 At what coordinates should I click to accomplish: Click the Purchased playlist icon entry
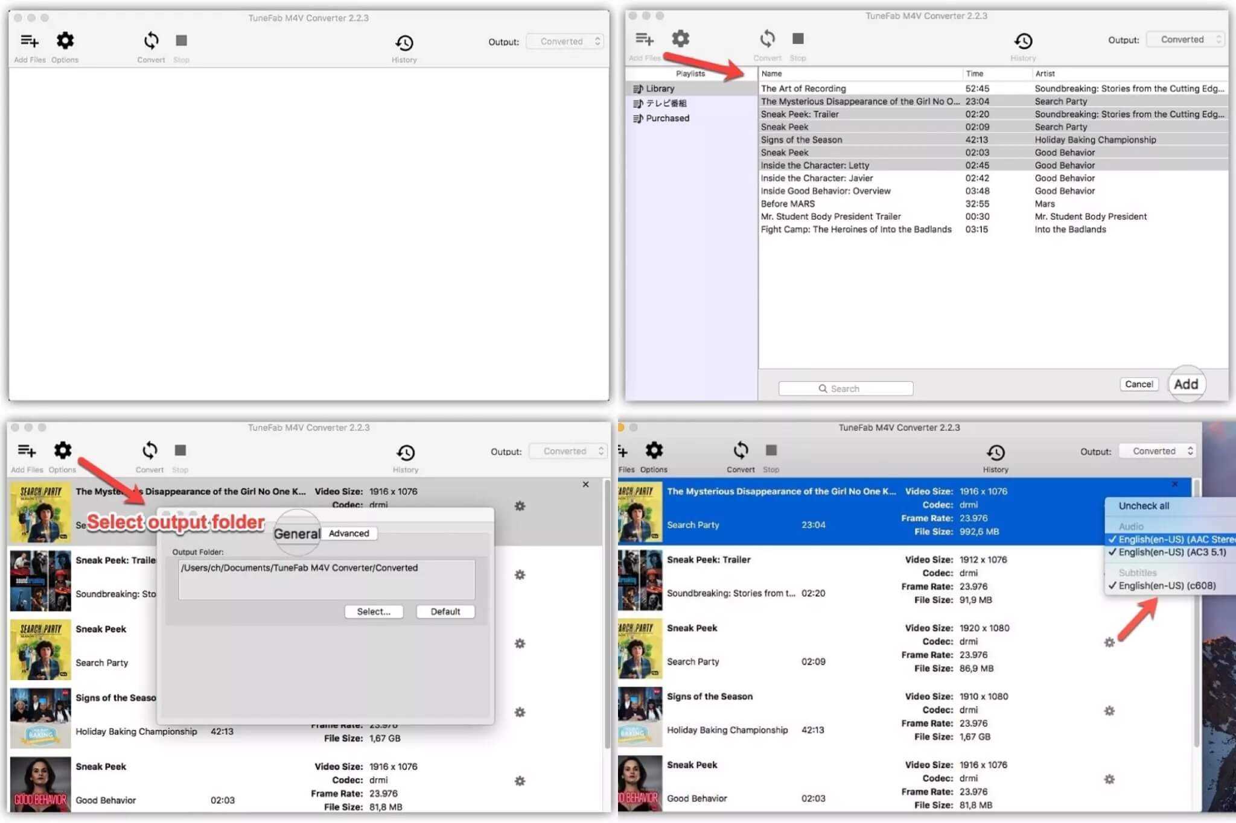pos(661,118)
